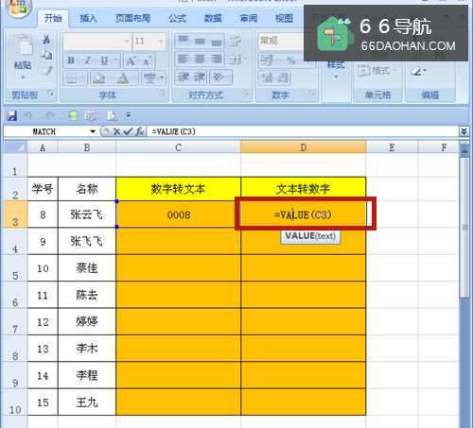
Task: Click inside the formula bar text
Action: (303, 131)
